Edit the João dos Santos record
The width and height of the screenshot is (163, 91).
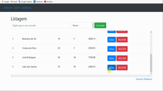tap(112, 67)
